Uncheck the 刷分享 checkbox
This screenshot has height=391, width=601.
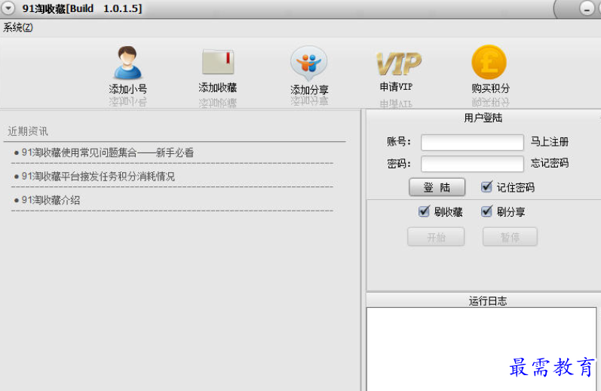tap(486, 211)
